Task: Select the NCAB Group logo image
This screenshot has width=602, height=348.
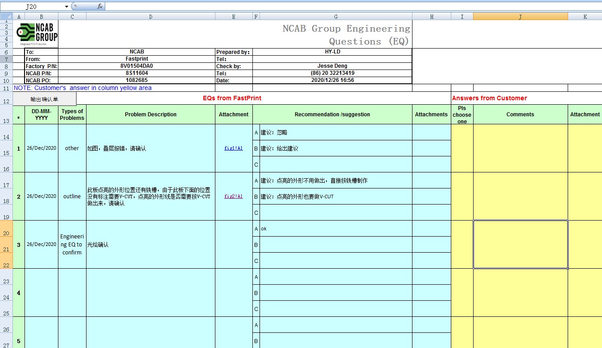Action: click(37, 34)
